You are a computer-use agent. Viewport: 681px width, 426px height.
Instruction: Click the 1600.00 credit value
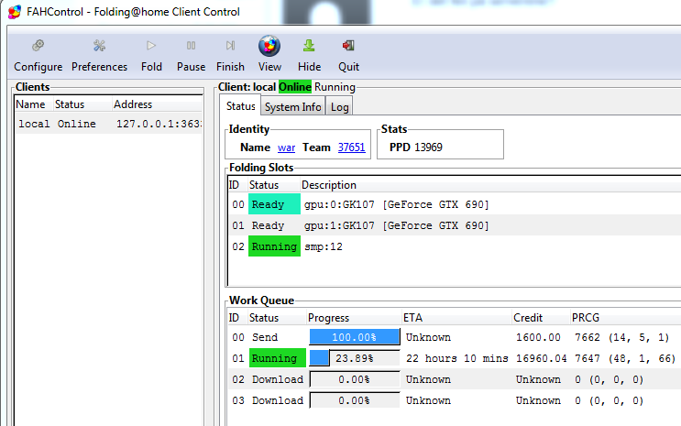(538, 337)
